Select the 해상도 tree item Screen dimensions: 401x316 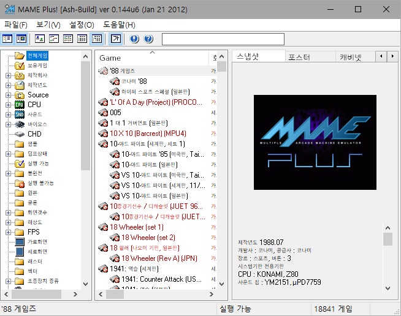coord(35,222)
